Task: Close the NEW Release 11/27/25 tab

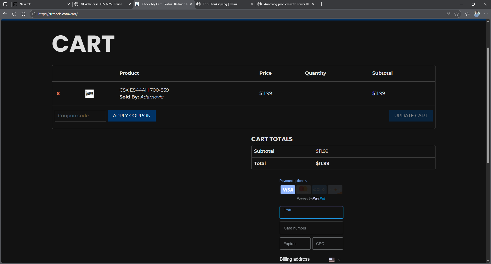Action: [130, 4]
